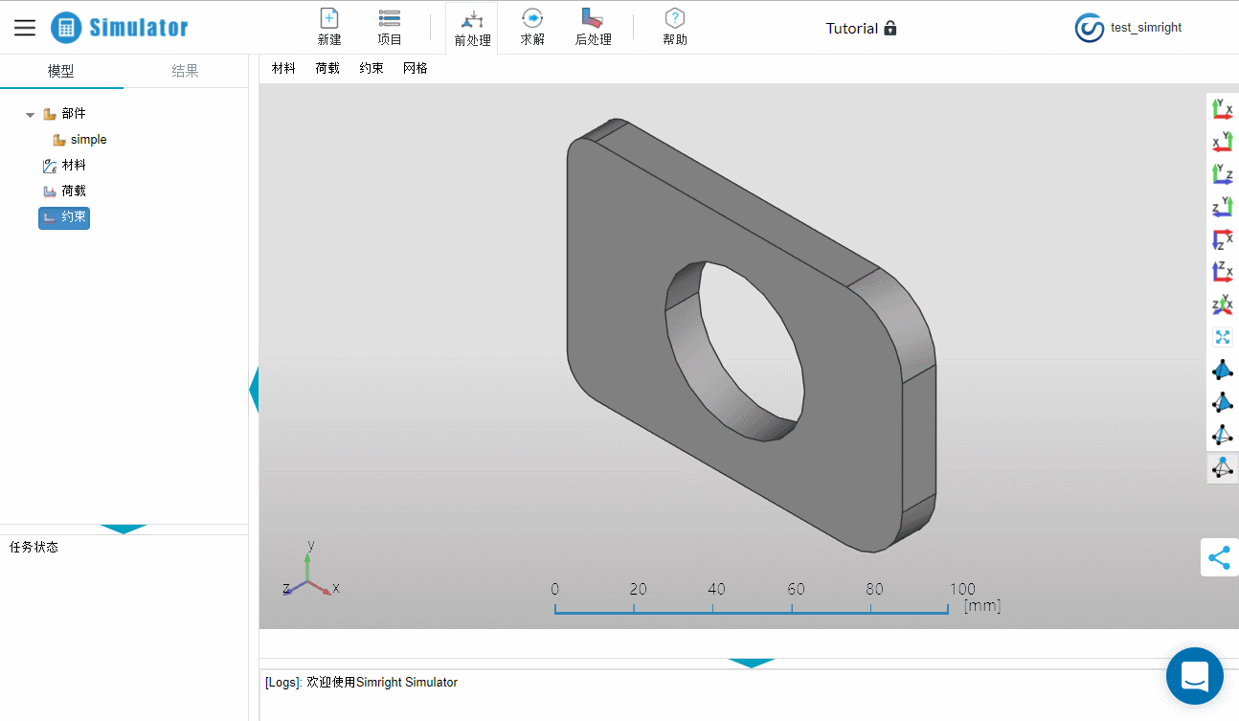Click the simple part's icon
This screenshot has height=721, width=1239.
click(58, 140)
